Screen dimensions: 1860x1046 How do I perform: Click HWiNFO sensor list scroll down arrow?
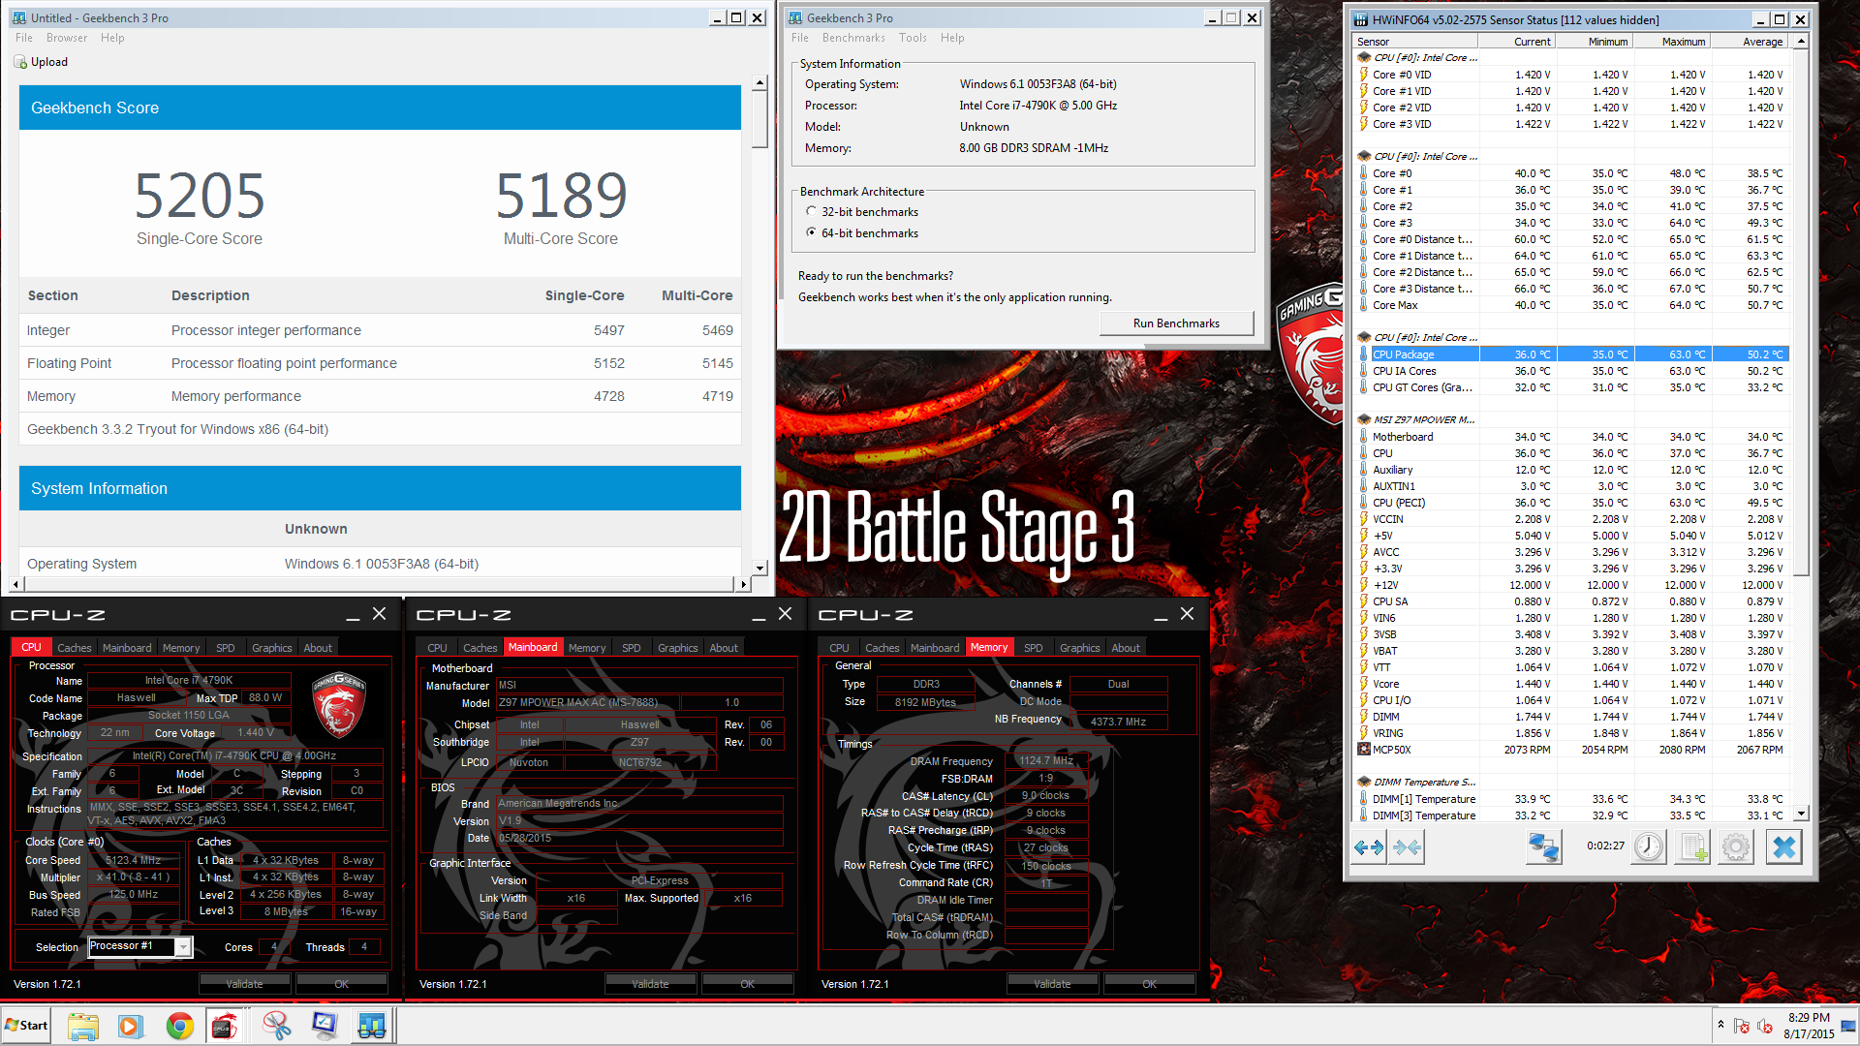[1801, 815]
